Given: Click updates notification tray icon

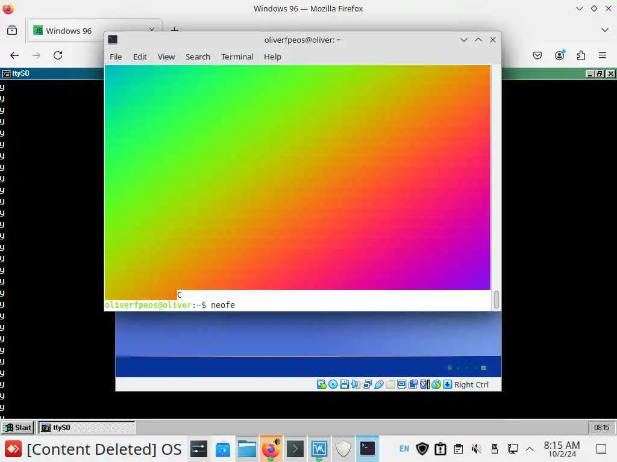Looking at the screenshot, I should pyautogui.click(x=440, y=449).
